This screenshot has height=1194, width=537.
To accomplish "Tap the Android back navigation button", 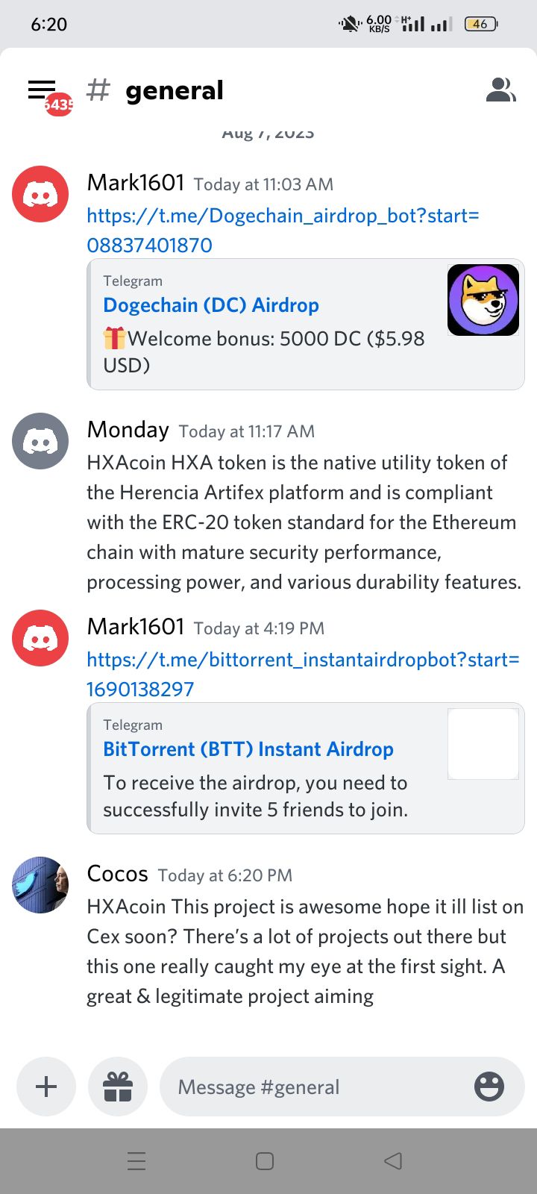I will [x=393, y=1160].
